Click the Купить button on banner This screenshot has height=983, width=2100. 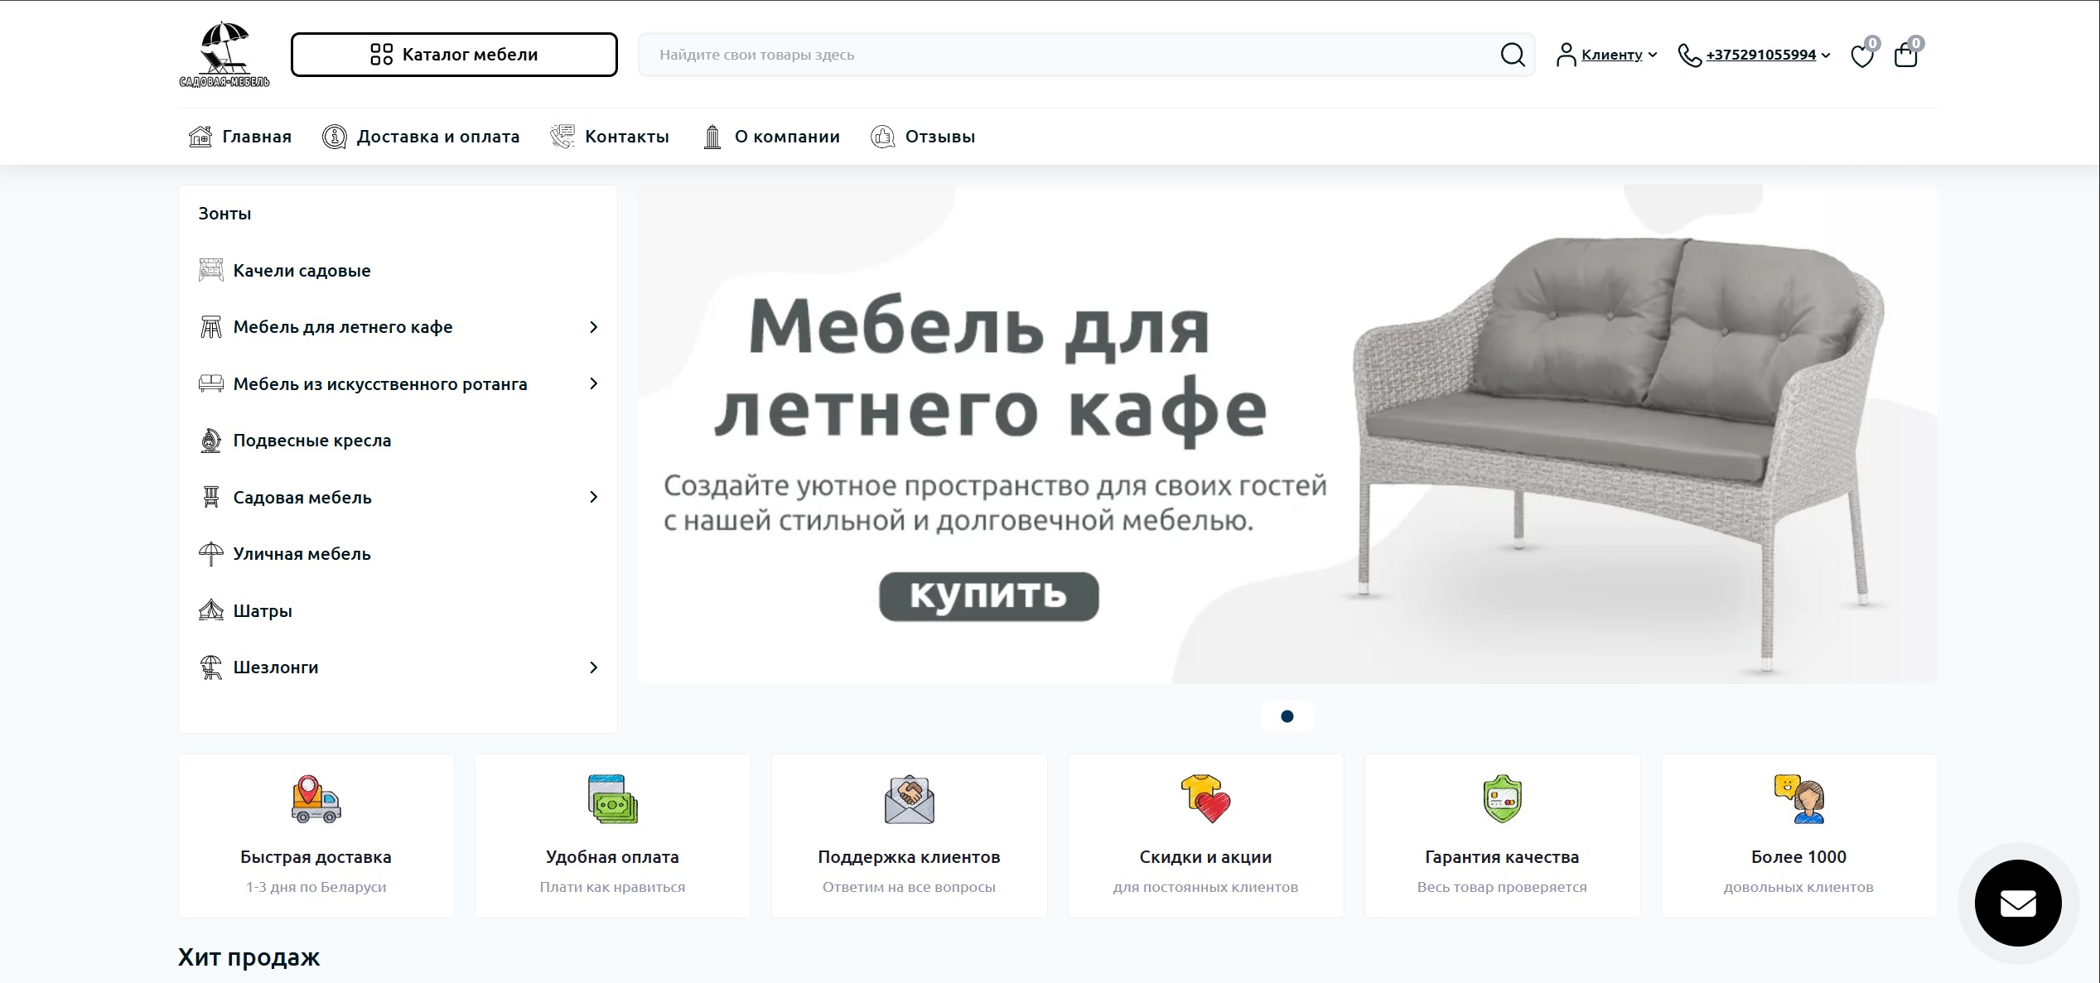tap(988, 595)
